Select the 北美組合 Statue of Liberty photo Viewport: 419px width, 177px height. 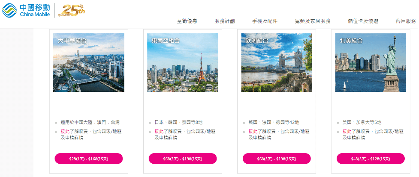371,63
